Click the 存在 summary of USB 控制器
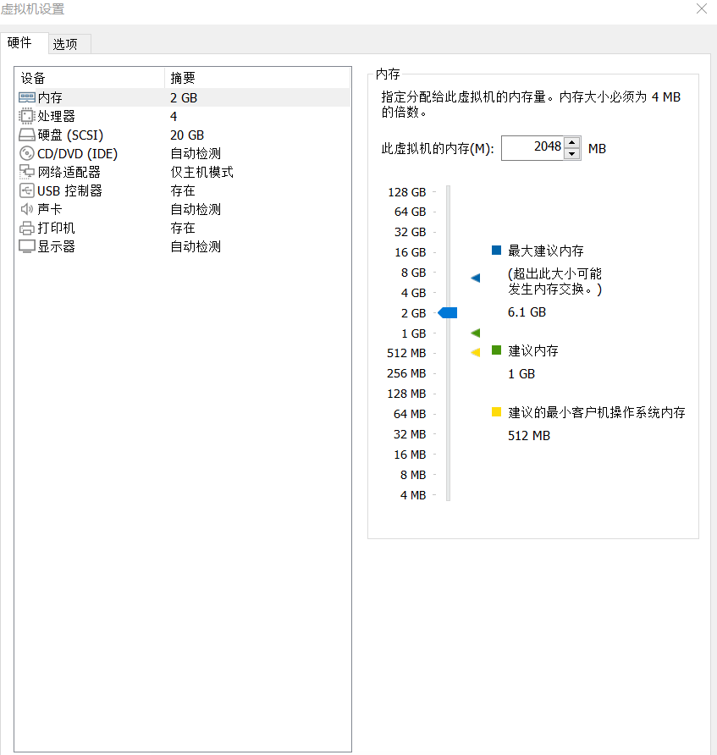This screenshot has height=755, width=717. tap(183, 190)
